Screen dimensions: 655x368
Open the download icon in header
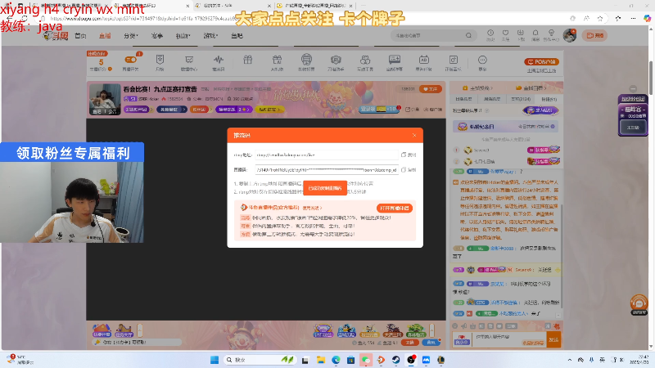[521, 34]
